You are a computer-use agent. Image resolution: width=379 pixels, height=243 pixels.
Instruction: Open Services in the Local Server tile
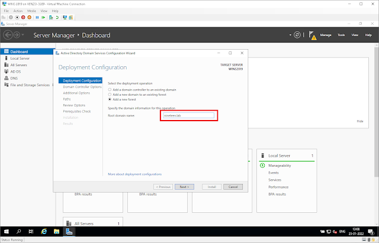275,180
